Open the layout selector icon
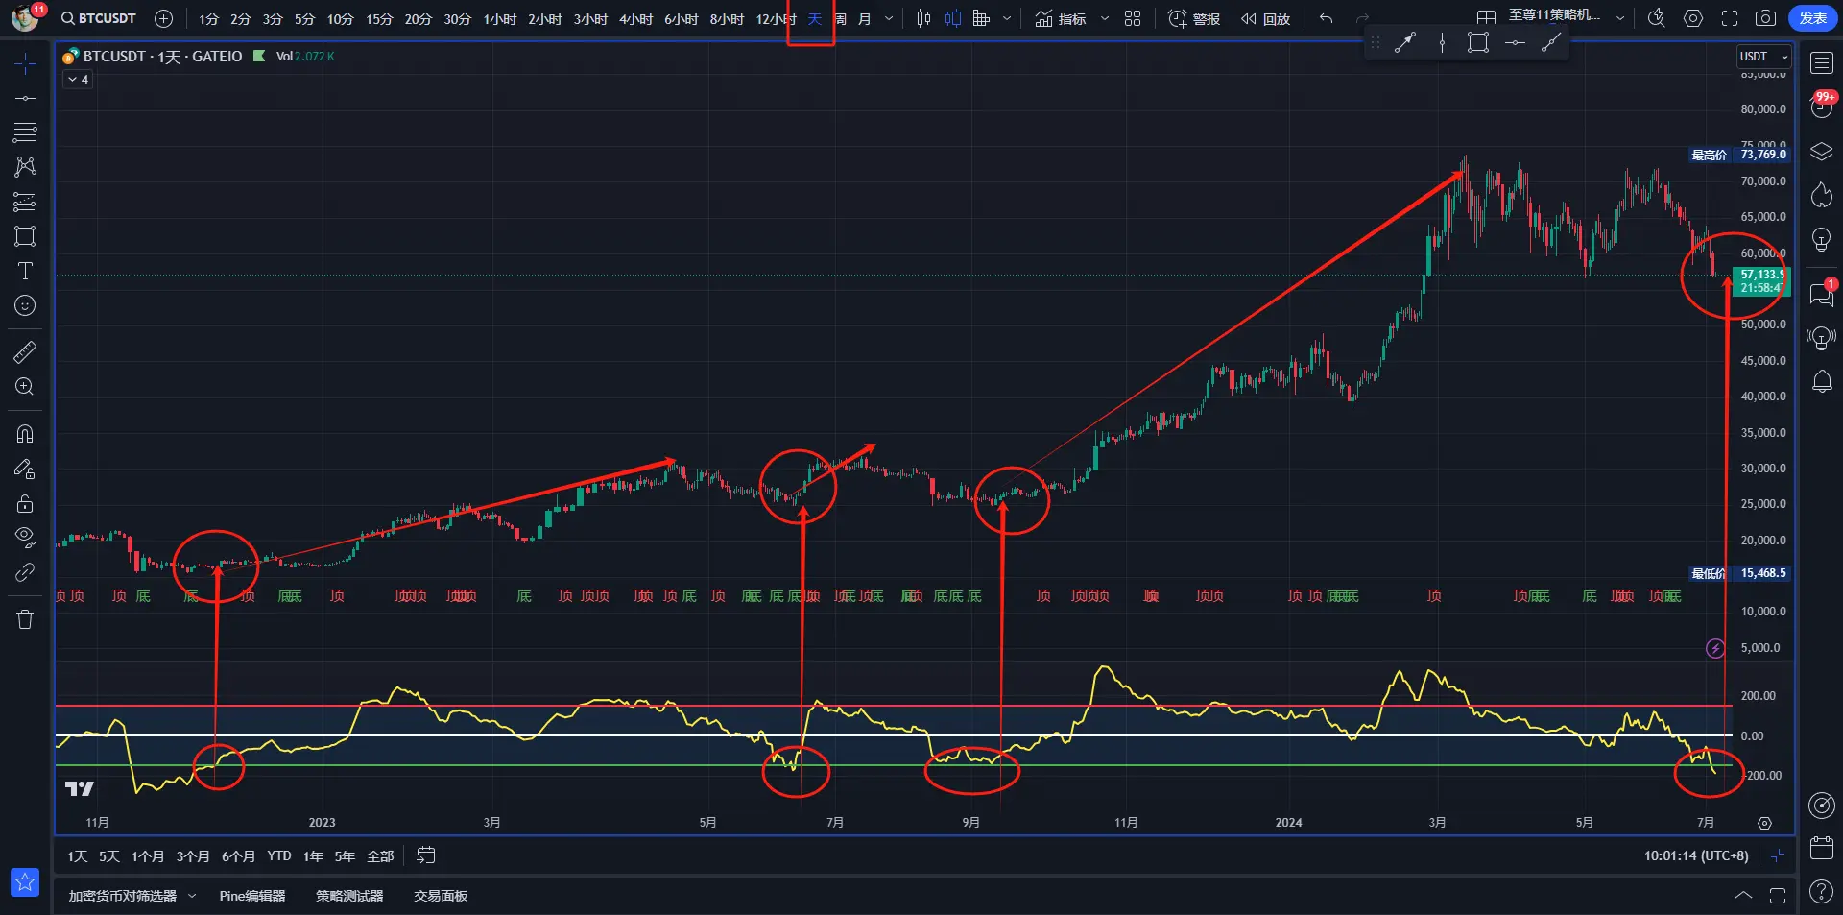Viewport: 1843px width, 915px height. pos(1486,18)
